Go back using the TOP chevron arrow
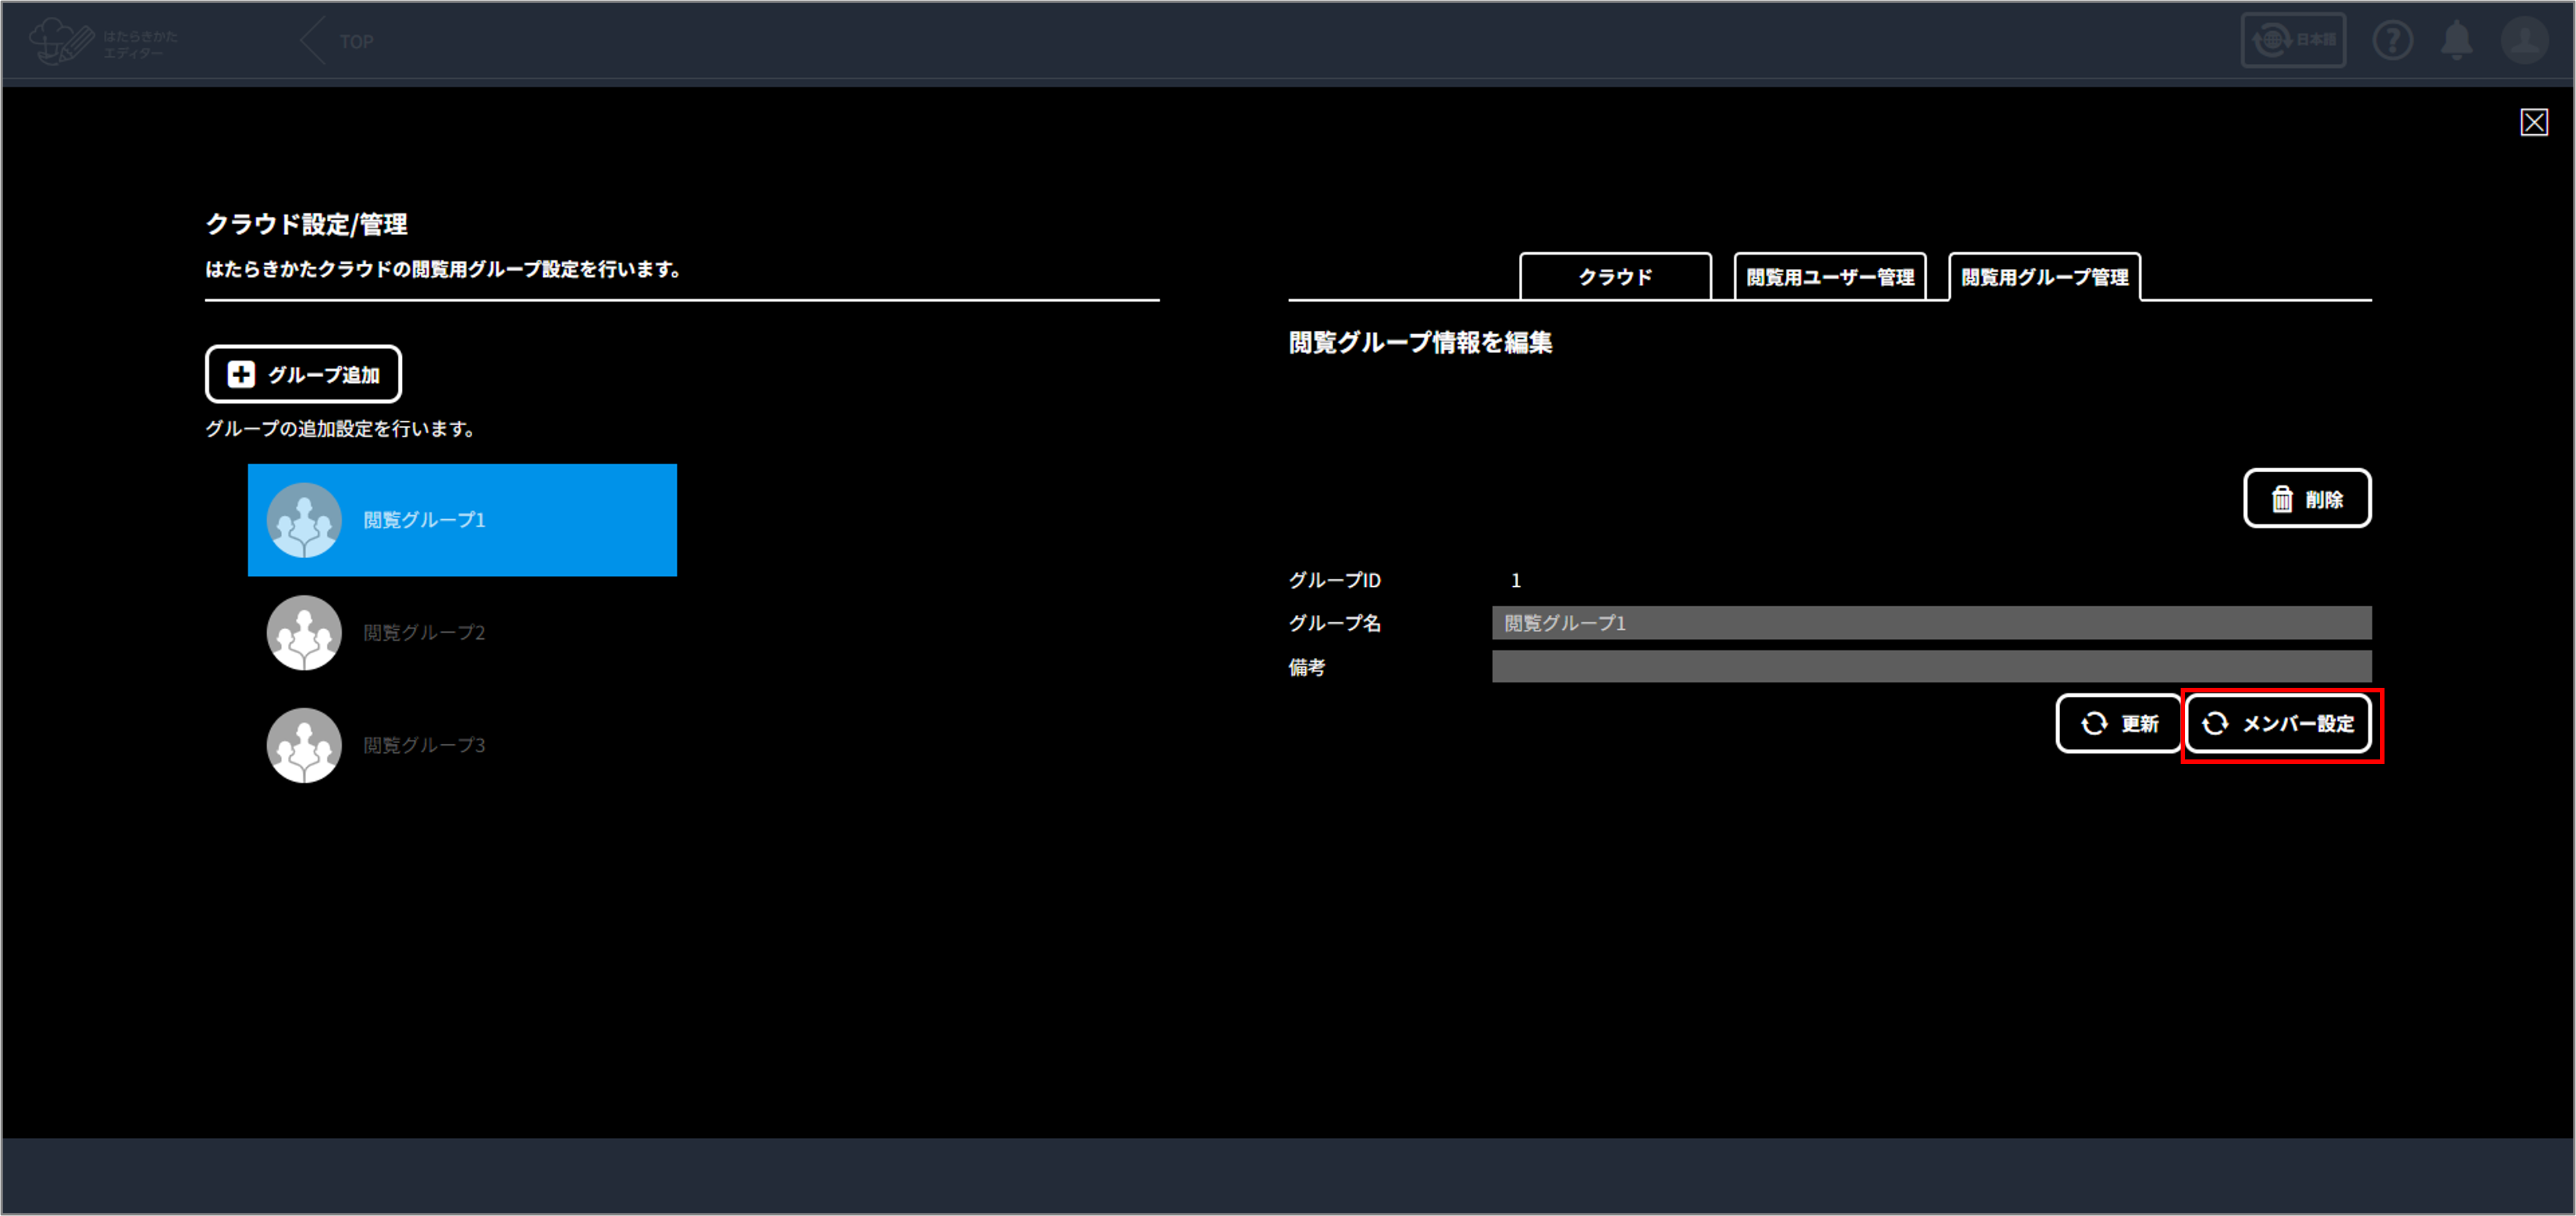 tap(313, 41)
